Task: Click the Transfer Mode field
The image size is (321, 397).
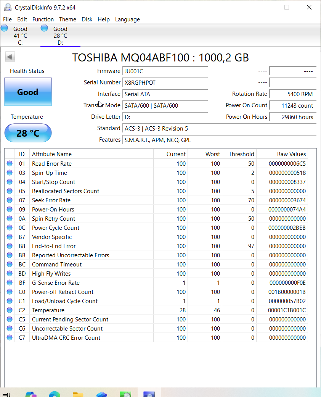Action: tap(165, 106)
